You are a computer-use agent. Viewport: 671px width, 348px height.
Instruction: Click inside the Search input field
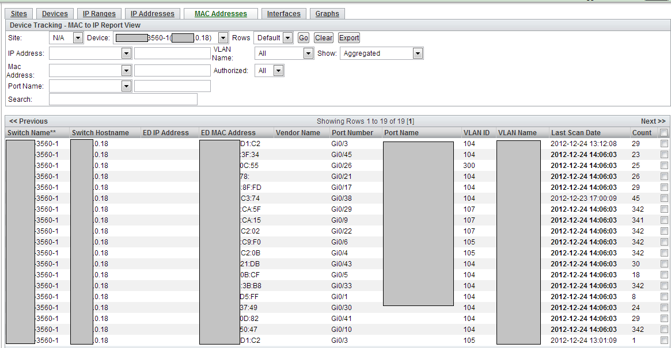123,99
